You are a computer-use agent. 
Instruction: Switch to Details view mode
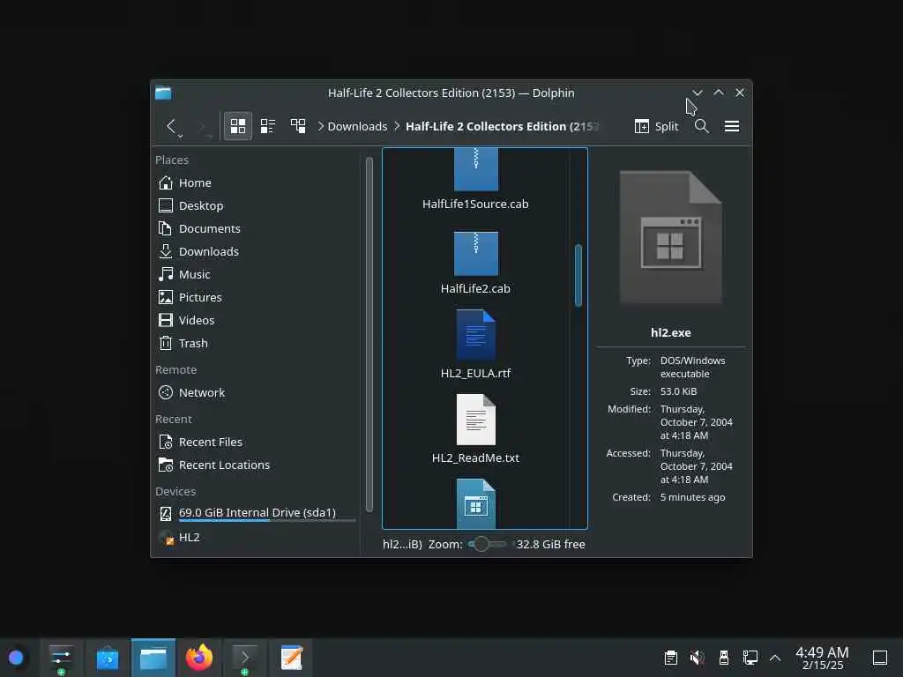(x=298, y=126)
